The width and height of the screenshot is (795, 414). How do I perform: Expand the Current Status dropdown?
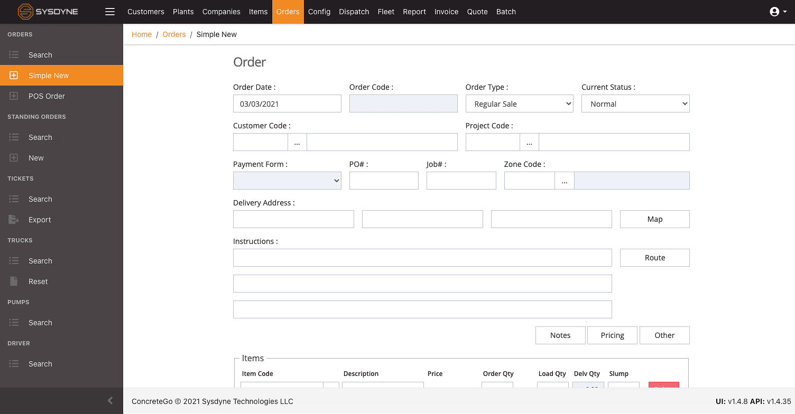pos(635,104)
